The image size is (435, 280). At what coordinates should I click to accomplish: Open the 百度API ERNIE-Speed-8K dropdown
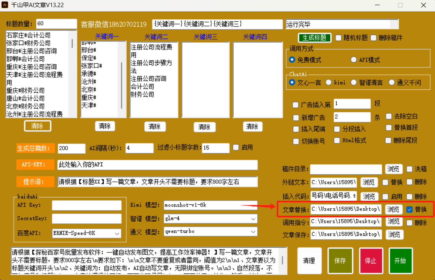(117, 233)
